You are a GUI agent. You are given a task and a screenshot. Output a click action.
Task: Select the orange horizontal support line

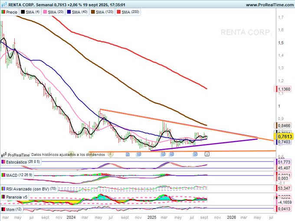coord(182,151)
